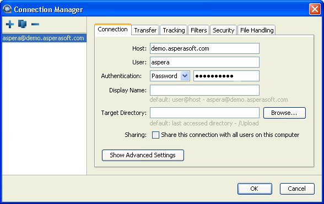The image size is (324, 204).
Task: Click Show Advanced Settings button
Action: click(143, 155)
